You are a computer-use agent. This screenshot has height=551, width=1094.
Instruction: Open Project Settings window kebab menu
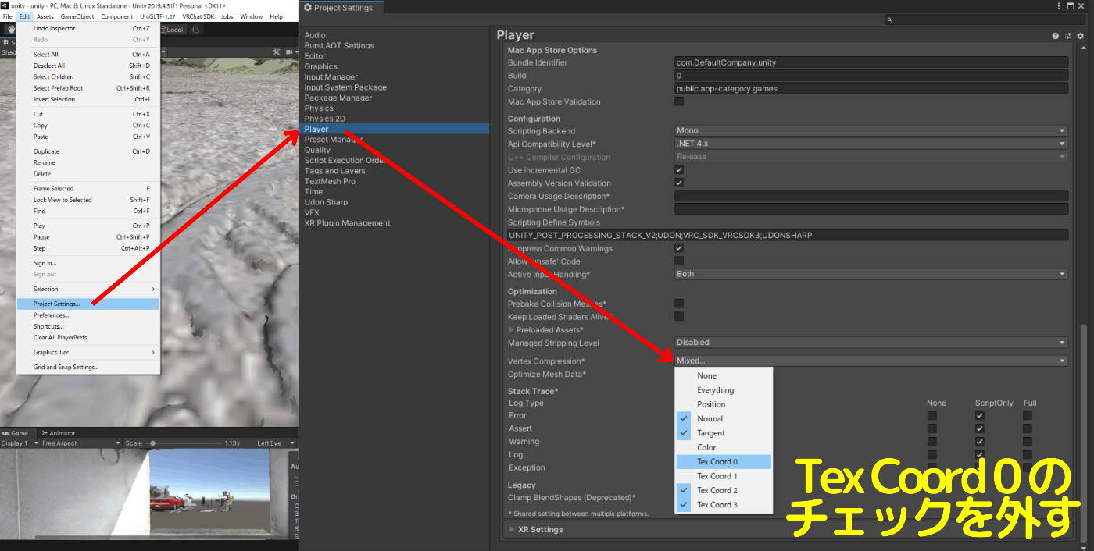1059,7
